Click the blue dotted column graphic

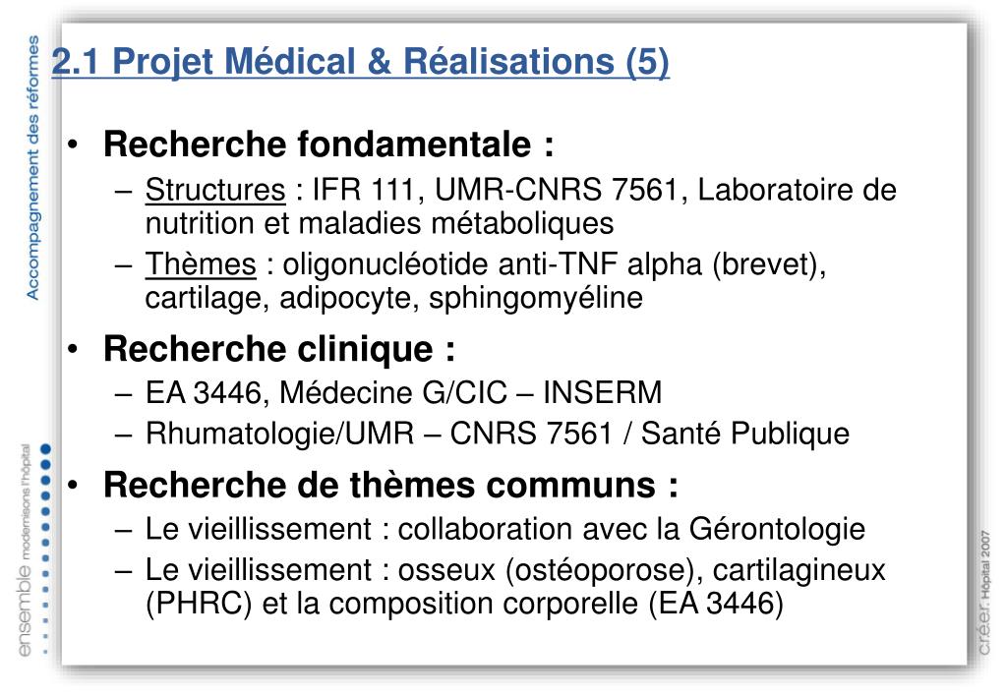(45, 549)
